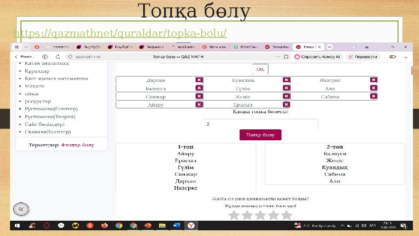Screen dimensions: 419x236
Task: Click the Топқа бөлу button
Action: click(x=260, y=135)
